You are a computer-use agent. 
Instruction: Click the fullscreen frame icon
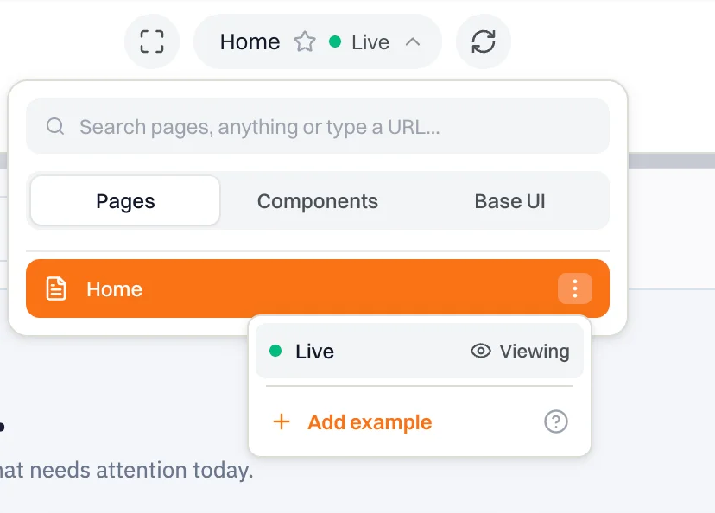click(x=152, y=41)
